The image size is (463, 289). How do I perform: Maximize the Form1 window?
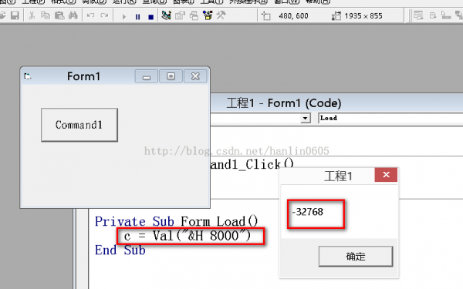(x=171, y=76)
